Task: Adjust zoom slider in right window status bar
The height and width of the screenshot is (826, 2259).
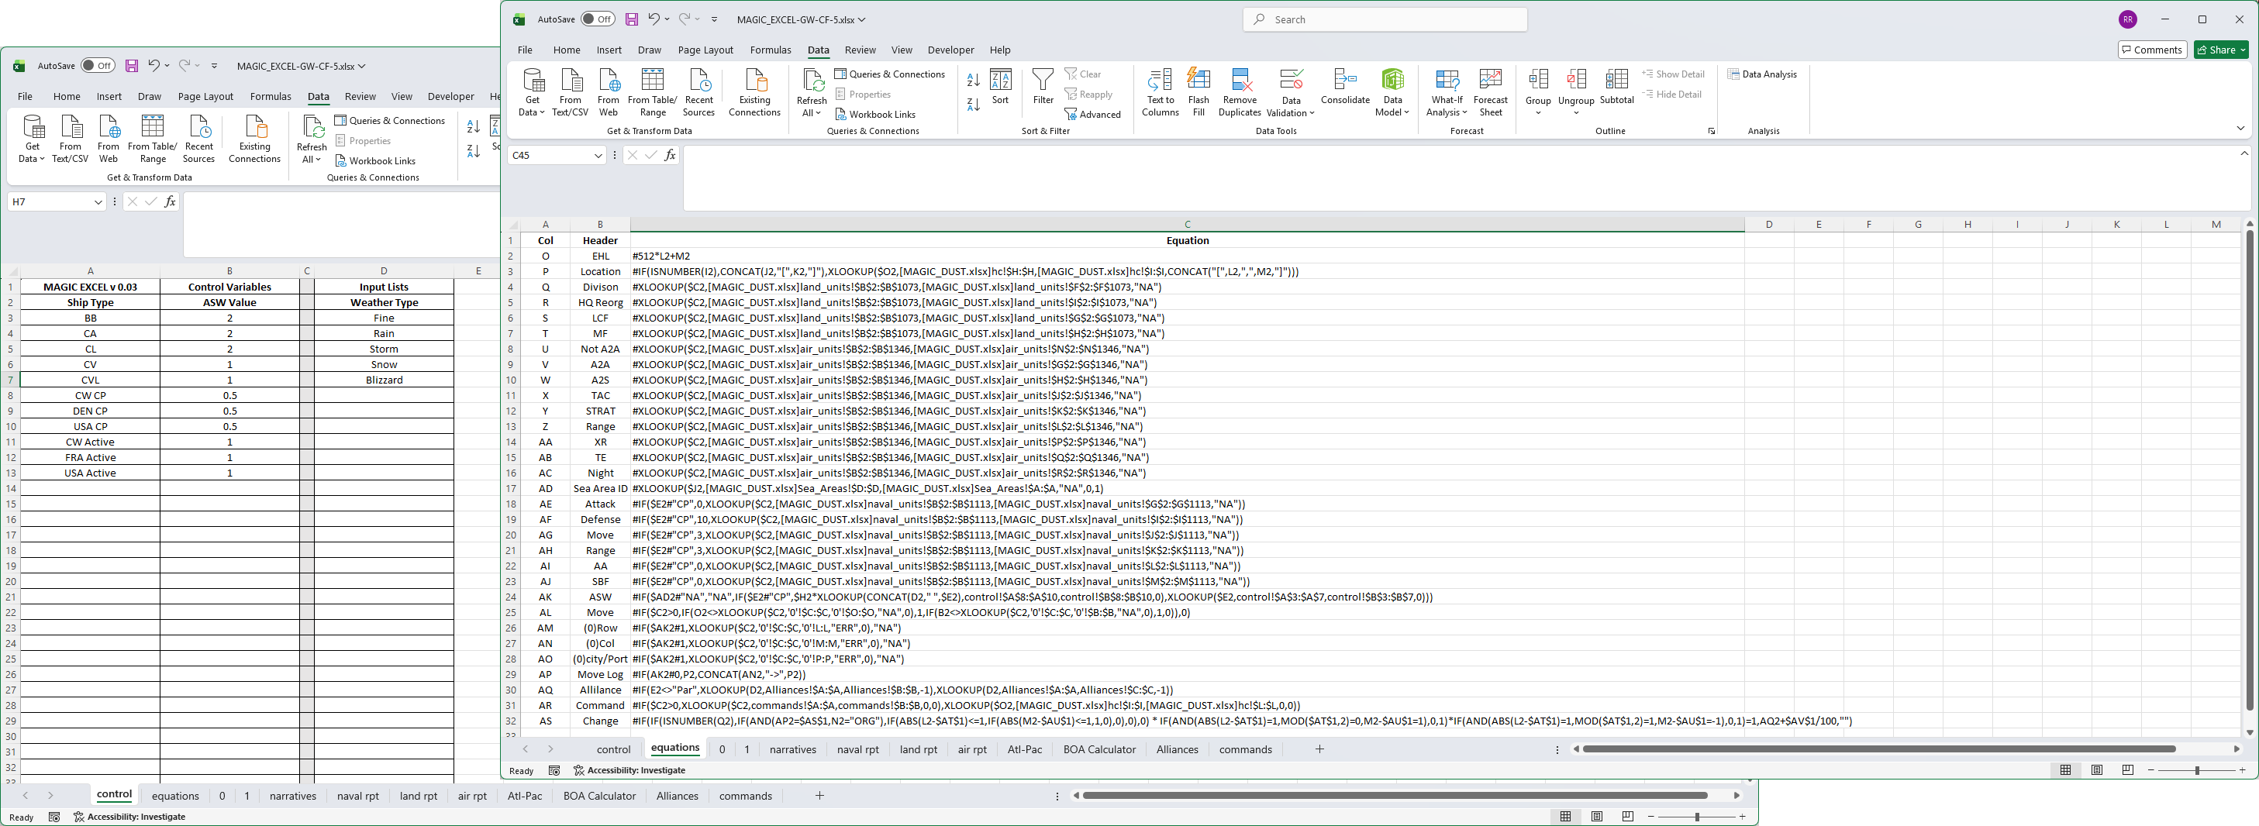Action: (x=2197, y=770)
